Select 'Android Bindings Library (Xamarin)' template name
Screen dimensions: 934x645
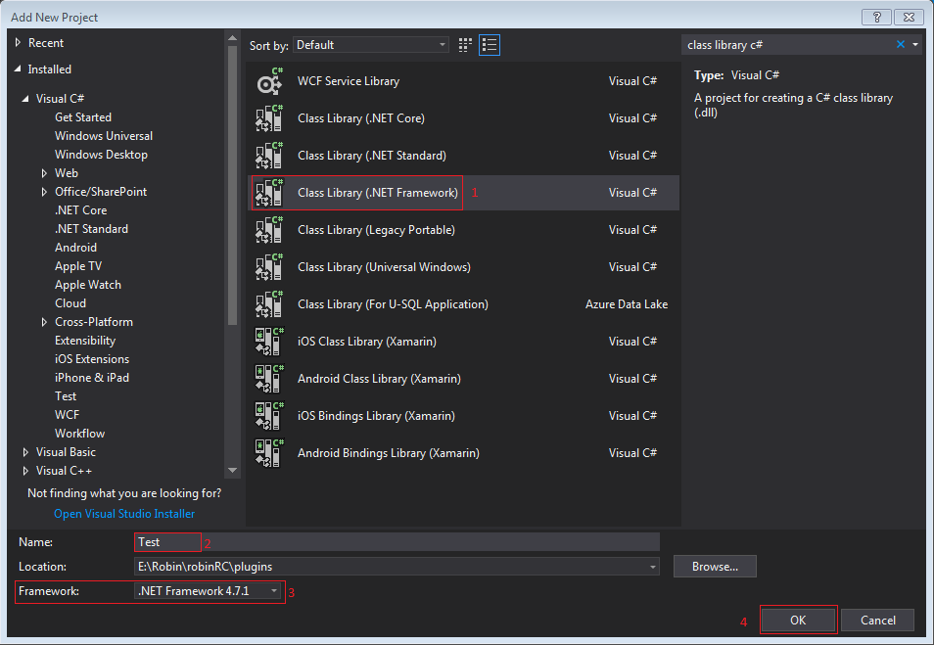(x=389, y=453)
